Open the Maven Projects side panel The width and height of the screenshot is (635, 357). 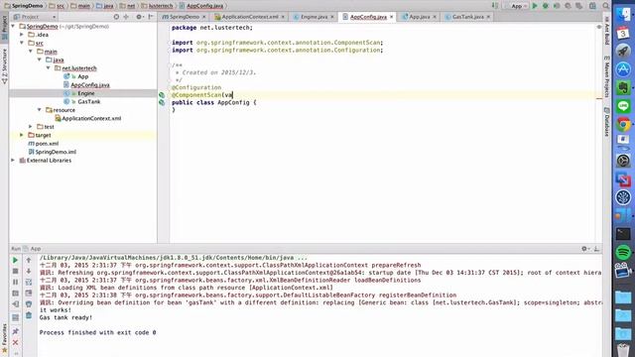(606, 76)
